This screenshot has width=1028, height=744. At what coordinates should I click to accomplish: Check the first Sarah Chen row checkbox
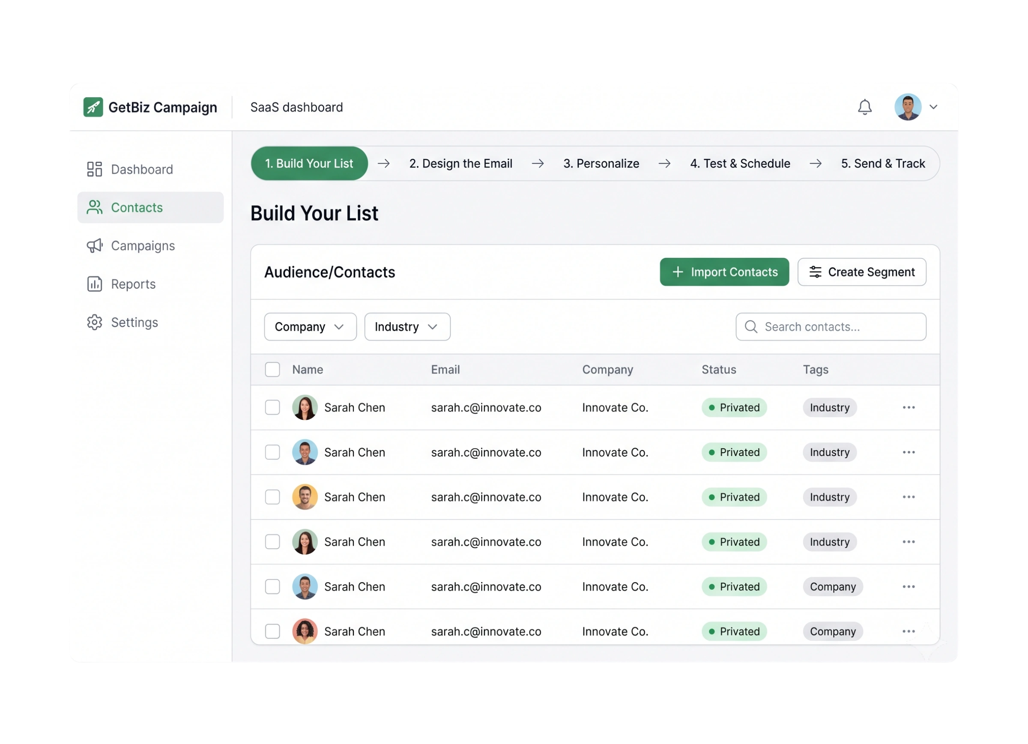click(272, 408)
